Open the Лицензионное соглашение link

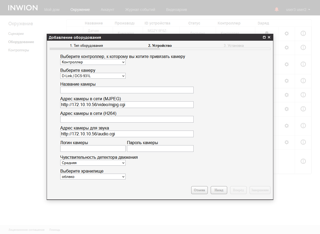(x=26, y=230)
